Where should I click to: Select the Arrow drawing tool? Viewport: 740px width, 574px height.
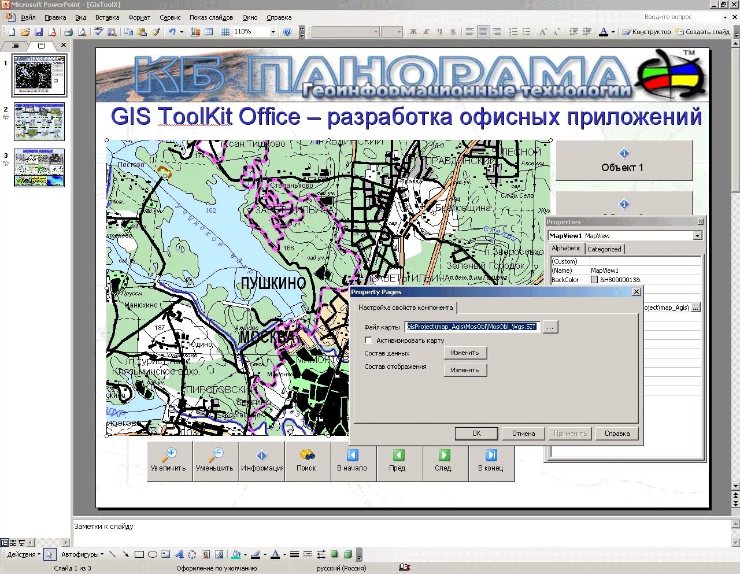tap(125, 554)
